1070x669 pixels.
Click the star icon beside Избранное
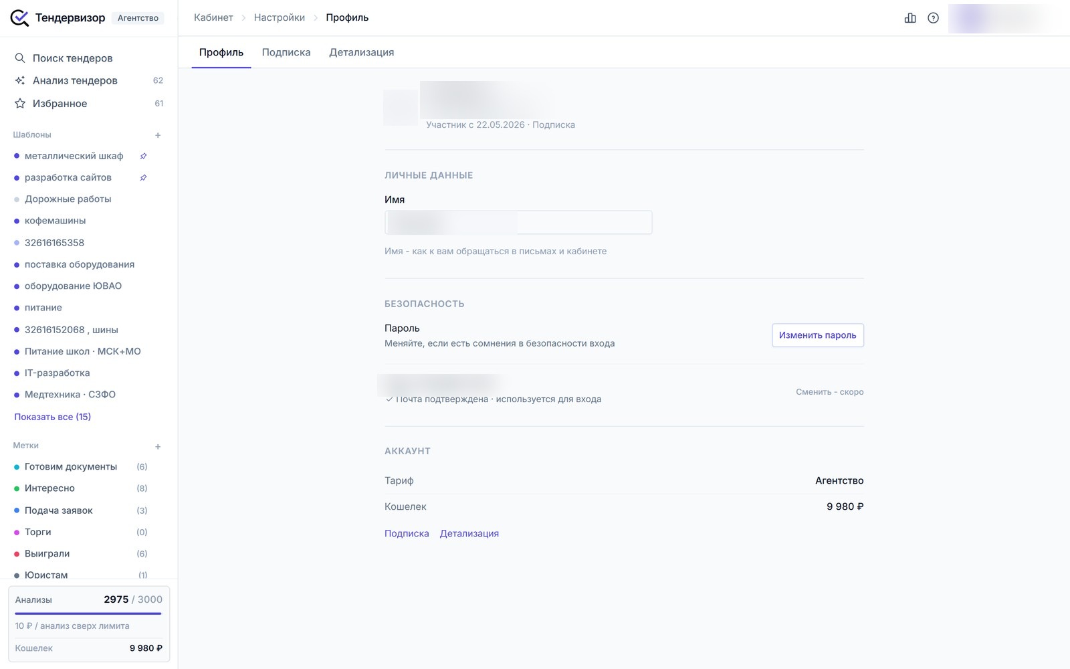[x=20, y=104]
